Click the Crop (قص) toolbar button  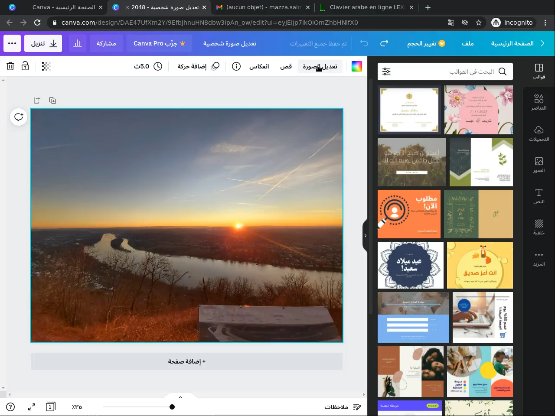click(286, 66)
